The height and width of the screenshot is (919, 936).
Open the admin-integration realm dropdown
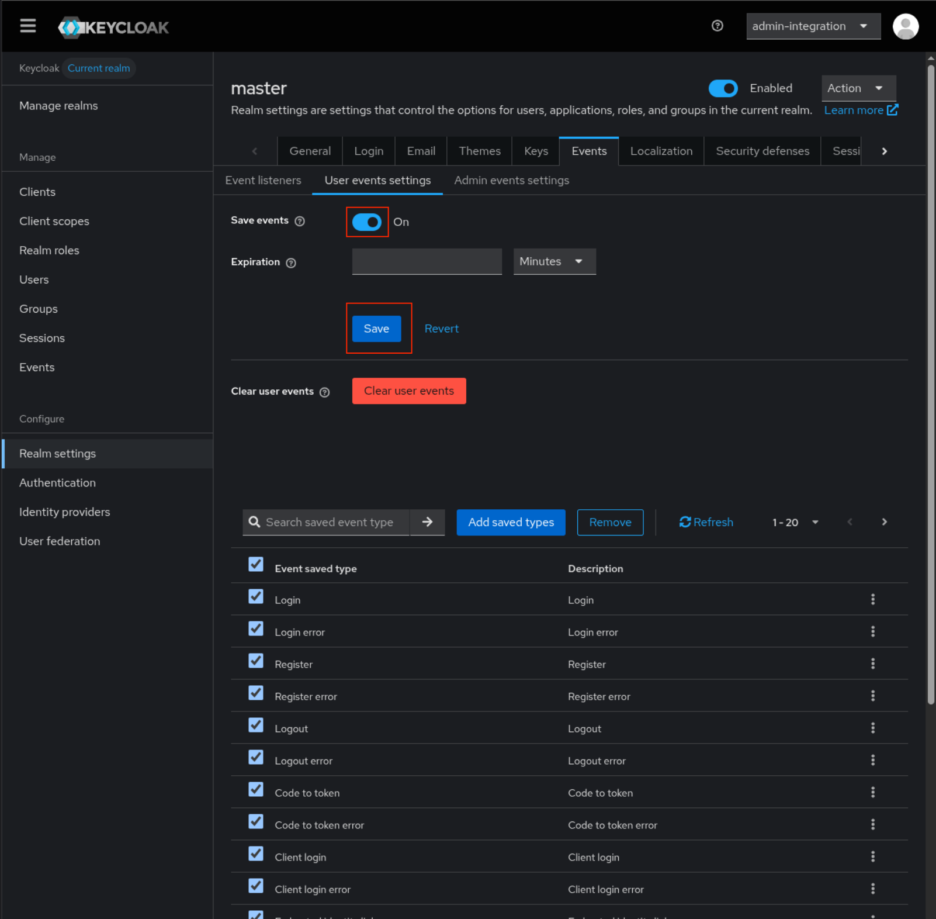click(x=813, y=26)
